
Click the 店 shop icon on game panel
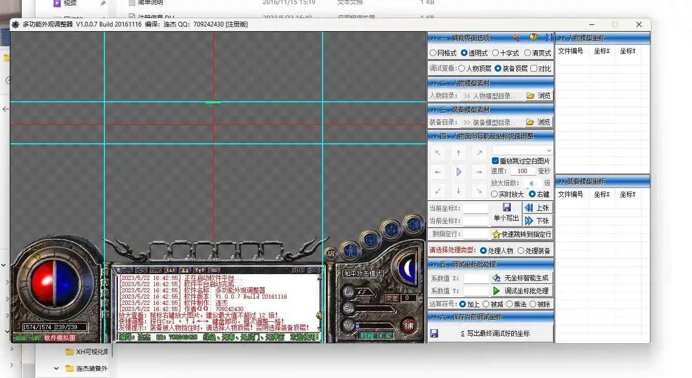pos(330,253)
